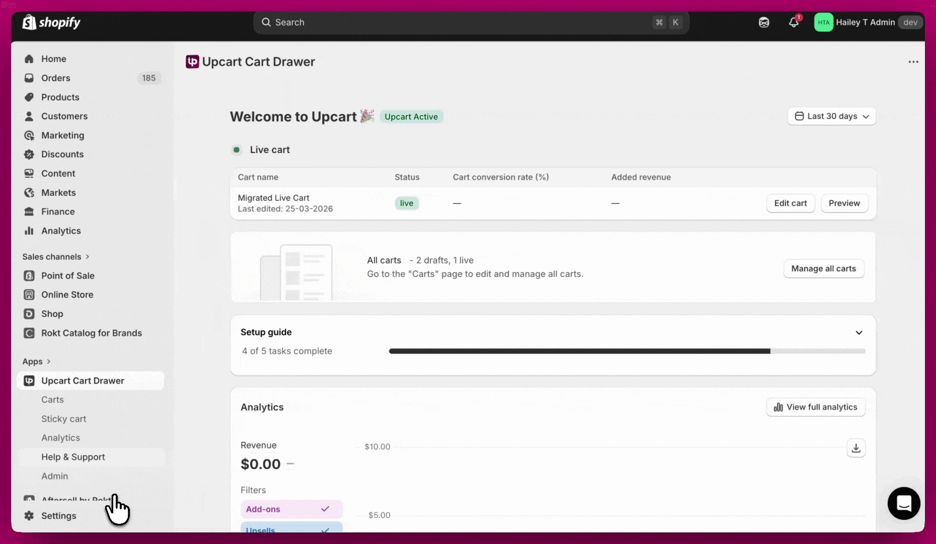Click the 'Added revenue' column header
The width and height of the screenshot is (936, 544).
(641, 177)
